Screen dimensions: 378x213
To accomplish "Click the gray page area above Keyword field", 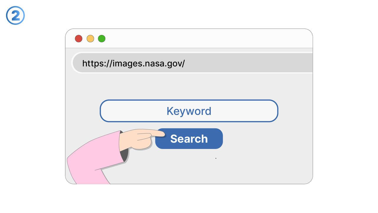I will [x=189, y=87].
